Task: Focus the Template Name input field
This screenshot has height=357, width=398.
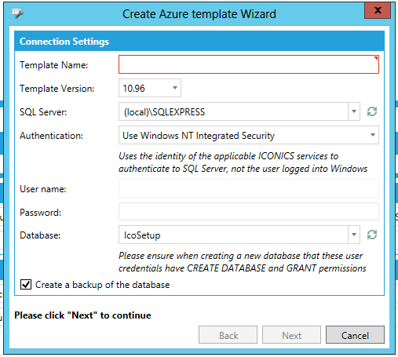Action: coord(249,64)
